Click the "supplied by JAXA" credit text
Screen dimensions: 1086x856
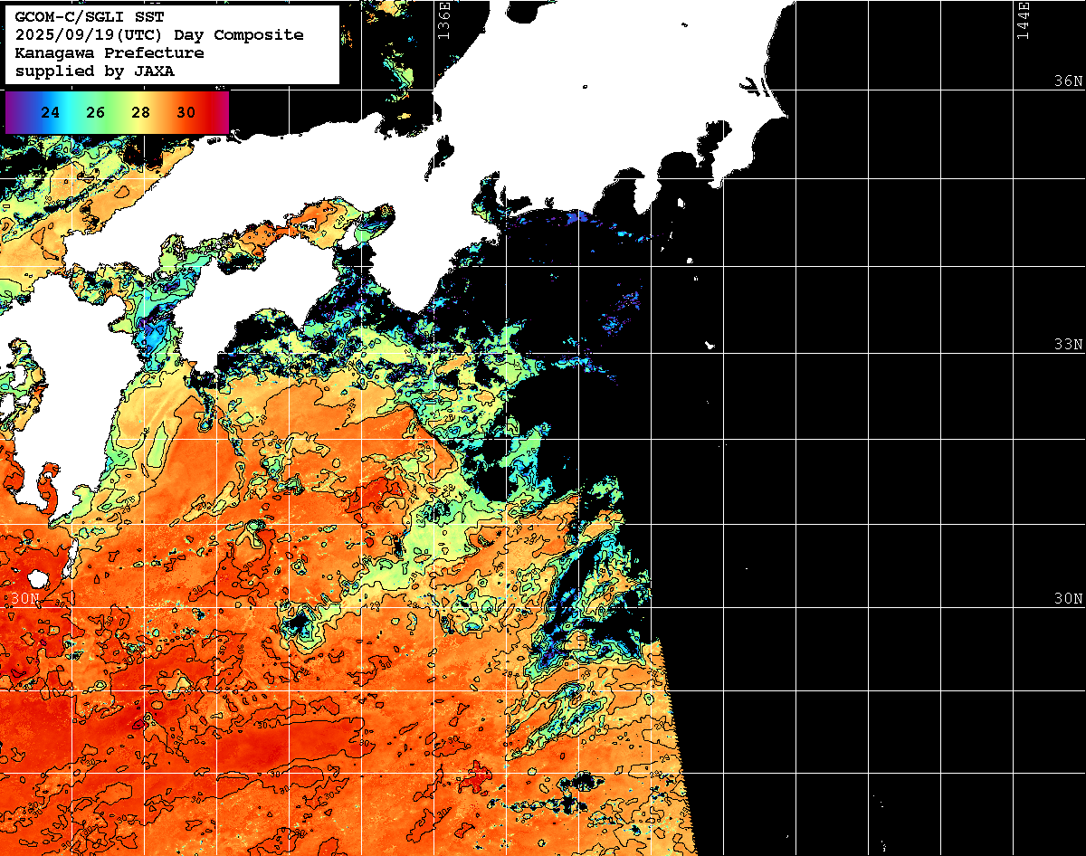click(x=95, y=71)
